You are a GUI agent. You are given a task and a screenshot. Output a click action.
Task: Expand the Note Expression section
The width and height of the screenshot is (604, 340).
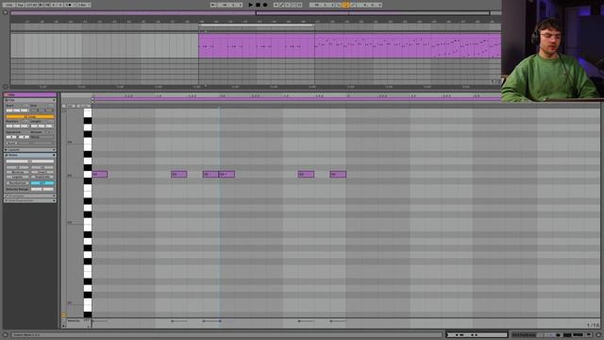pos(30,200)
